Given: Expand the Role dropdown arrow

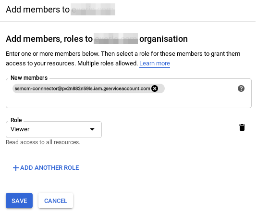Looking at the screenshot, I should 92,129.
